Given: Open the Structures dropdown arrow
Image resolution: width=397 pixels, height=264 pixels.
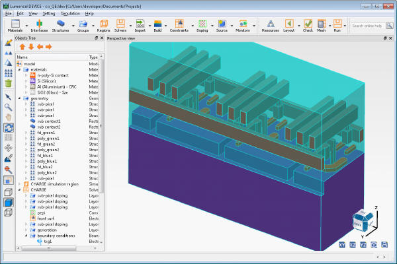Looking at the screenshot, I should 73,26.
